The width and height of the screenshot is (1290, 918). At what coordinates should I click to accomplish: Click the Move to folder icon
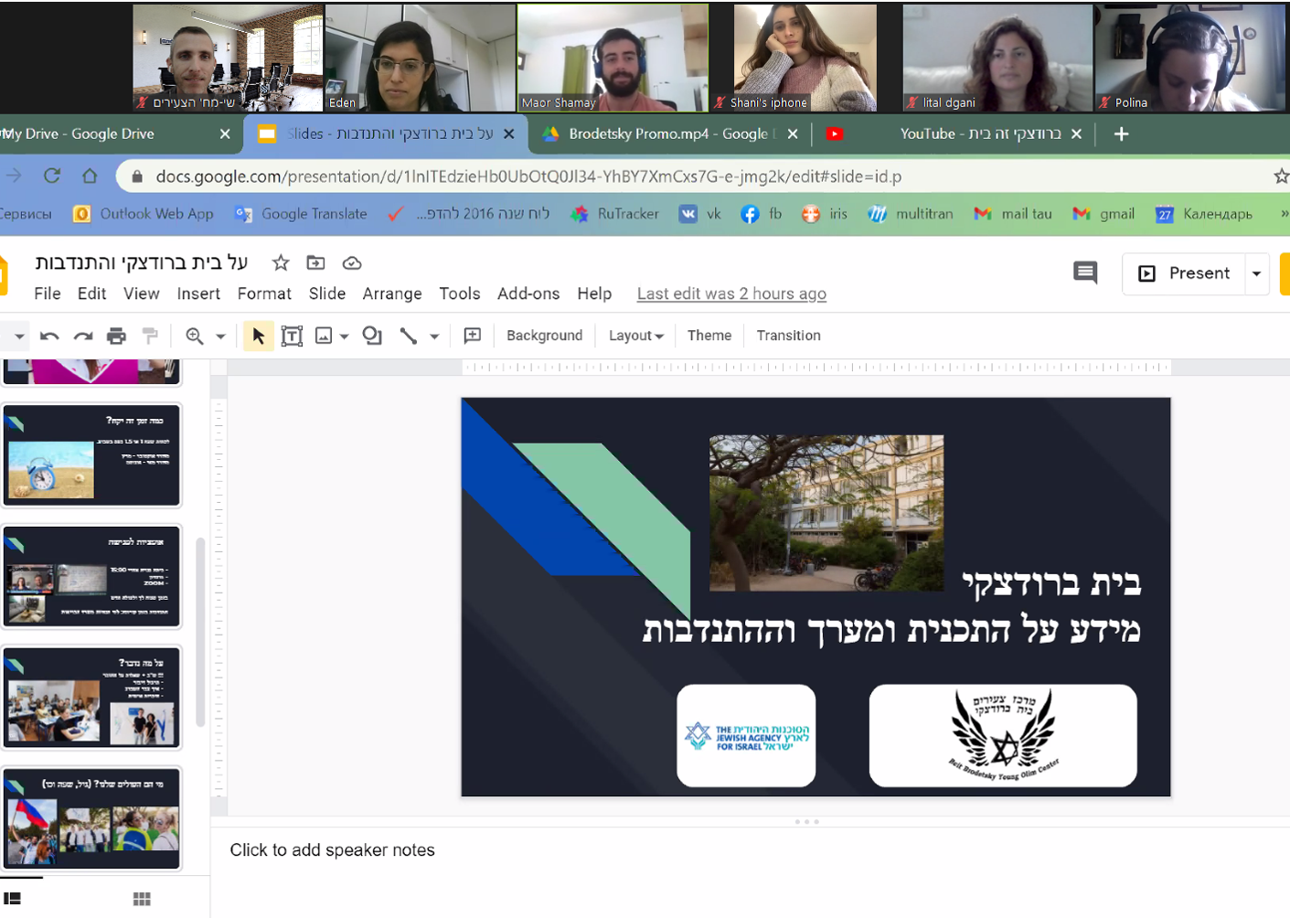tap(315, 263)
